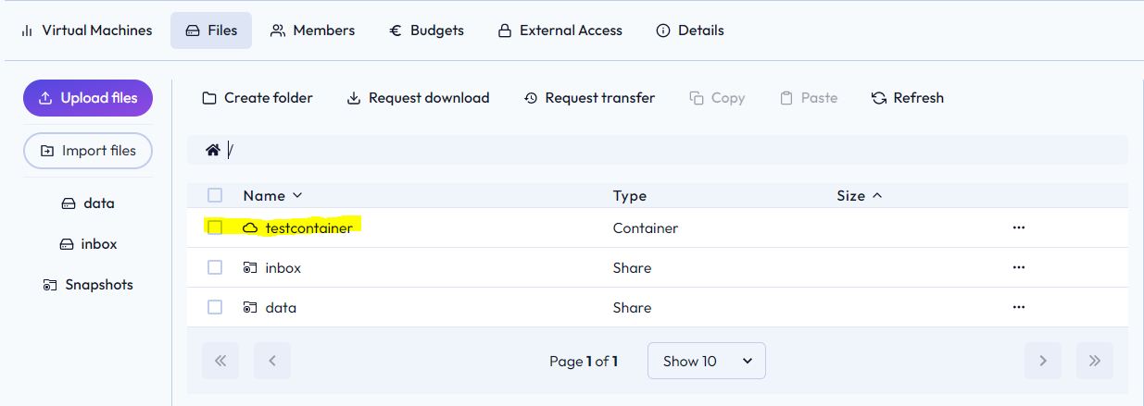Open the three-dot menu for data share
This screenshot has height=406, width=1144.
click(x=1019, y=307)
